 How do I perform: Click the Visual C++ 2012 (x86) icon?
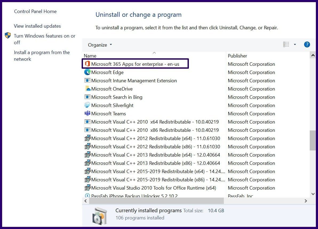tap(88, 146)
